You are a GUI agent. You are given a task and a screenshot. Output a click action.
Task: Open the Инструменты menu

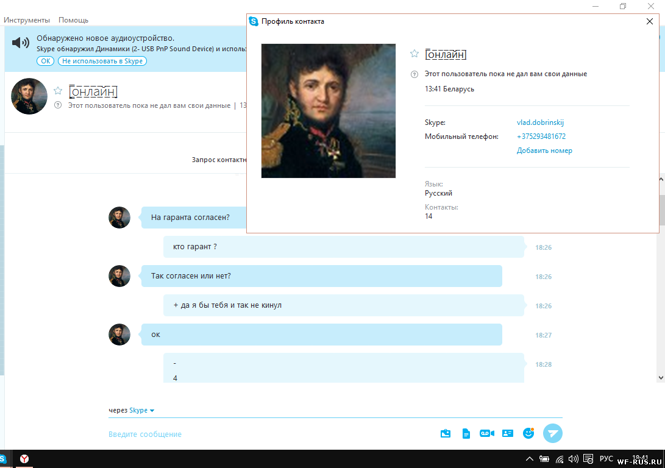coord(27,20)
